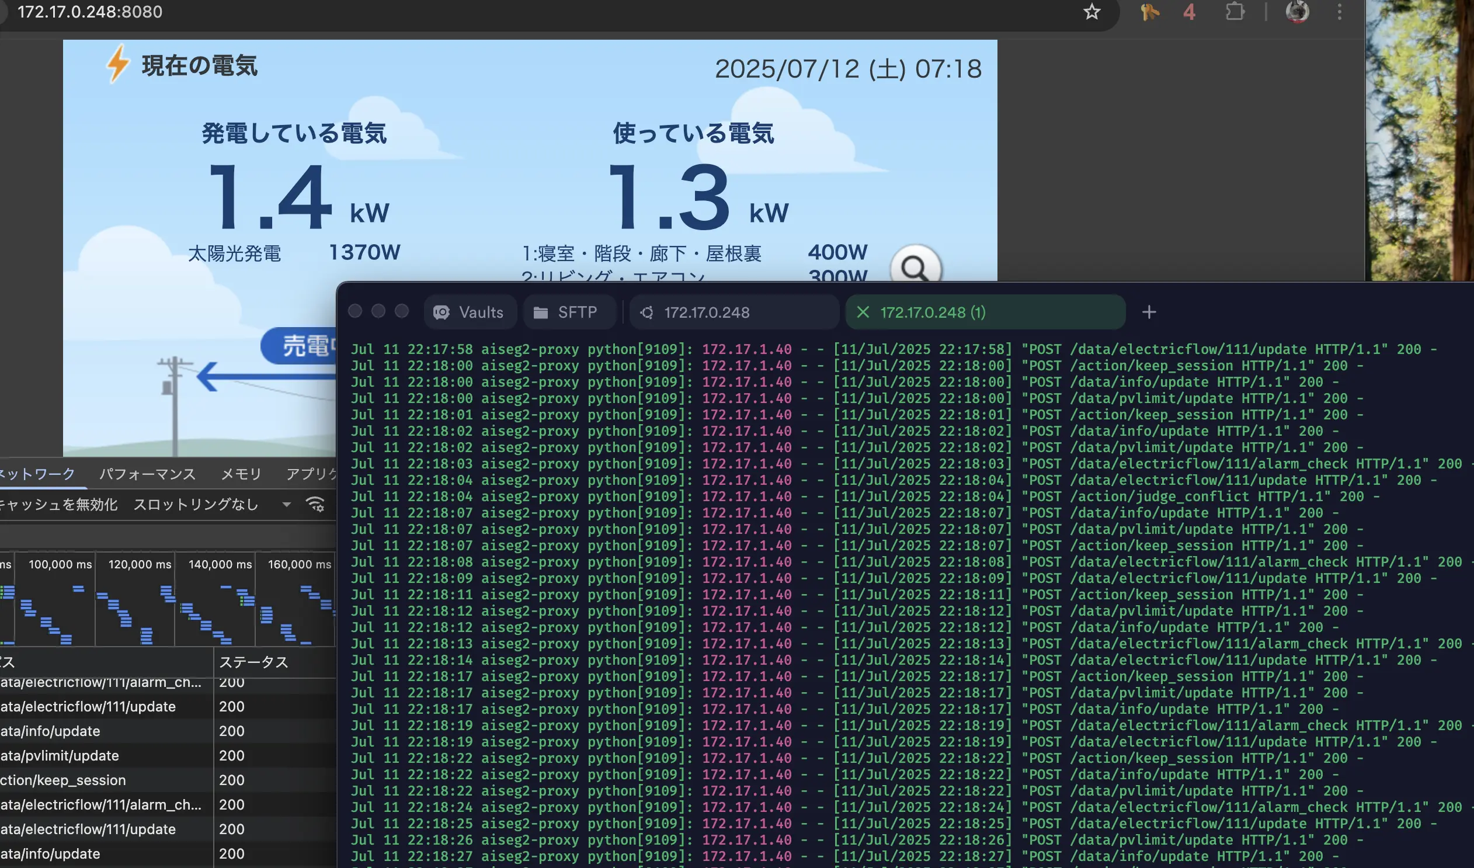Click the Chrome profile avatar

coord(1297,12)
